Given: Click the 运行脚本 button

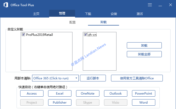Looking at the screenshot, I should pyautogui.click(x=93, y=78).
